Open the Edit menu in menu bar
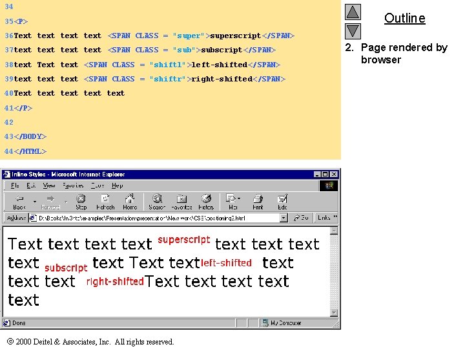 [31, 185]
